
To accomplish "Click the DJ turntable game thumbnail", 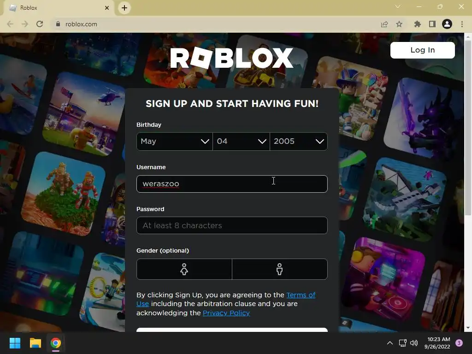I will [384, 278].
